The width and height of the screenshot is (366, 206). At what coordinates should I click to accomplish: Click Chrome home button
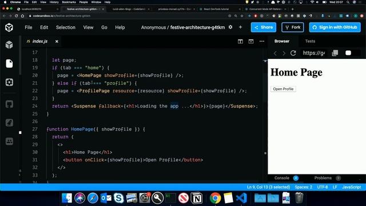click(x=22, y=16)
